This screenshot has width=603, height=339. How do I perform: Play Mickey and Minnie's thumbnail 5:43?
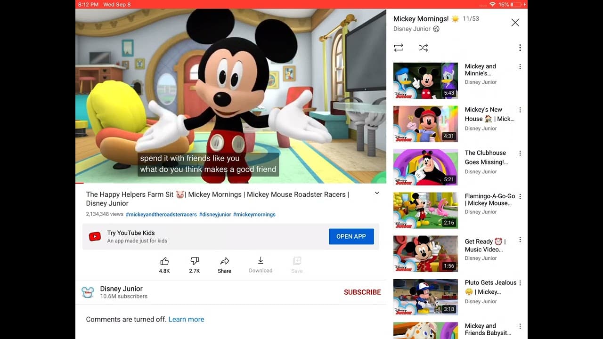425,81
